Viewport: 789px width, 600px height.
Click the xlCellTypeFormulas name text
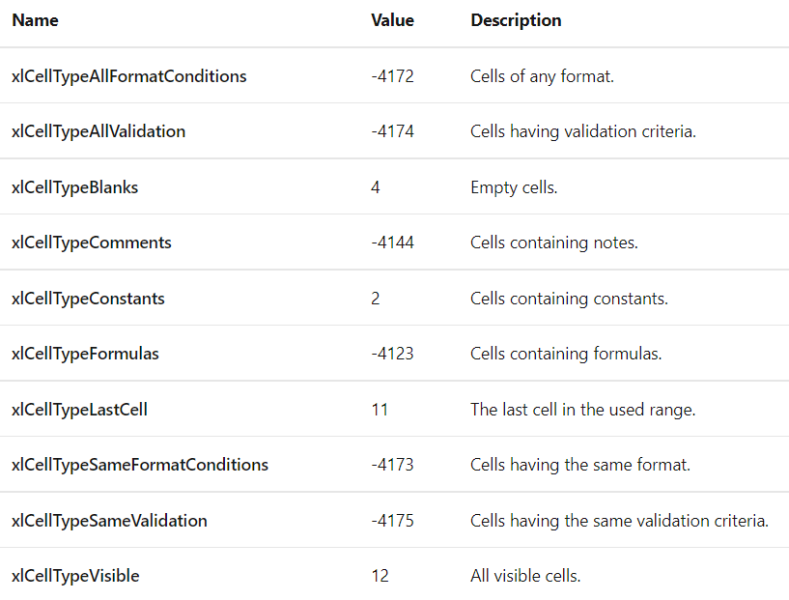[x=85, y=354]
